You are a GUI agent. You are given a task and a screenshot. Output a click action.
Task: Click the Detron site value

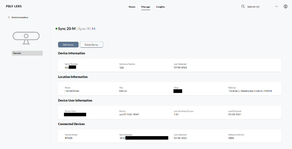click(123, 91)
